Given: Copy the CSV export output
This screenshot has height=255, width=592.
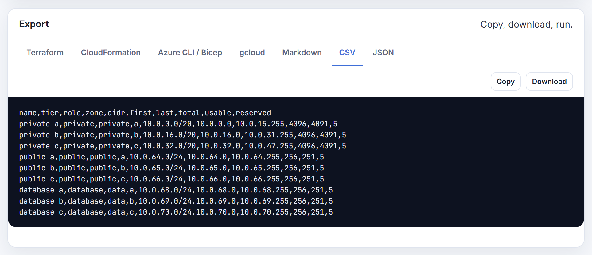Looking at the screenshot, I should coord(506,82).
